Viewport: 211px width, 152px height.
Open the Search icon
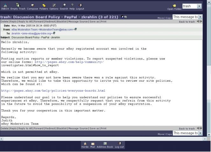pos(64,5)
